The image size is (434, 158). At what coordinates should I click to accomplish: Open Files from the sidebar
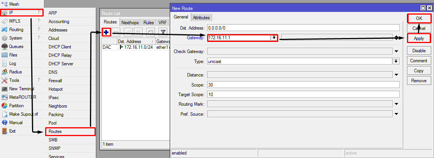click(x=22, y=55)
